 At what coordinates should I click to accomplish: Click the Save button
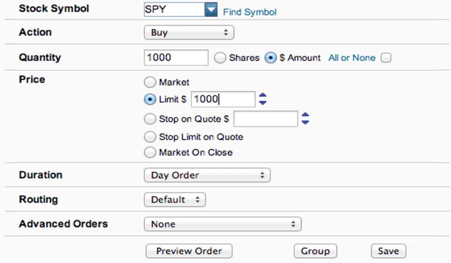click(x=388, y=251)
